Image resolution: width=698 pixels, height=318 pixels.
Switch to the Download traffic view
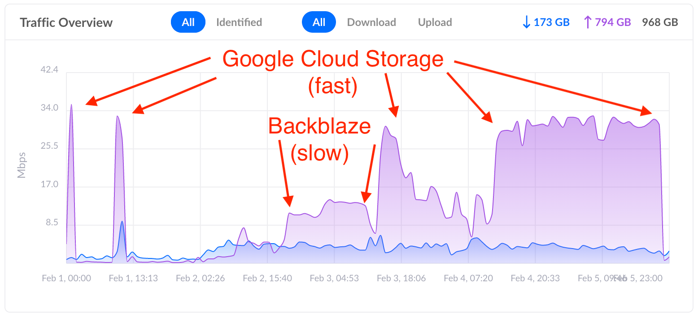tap(371, 22)
